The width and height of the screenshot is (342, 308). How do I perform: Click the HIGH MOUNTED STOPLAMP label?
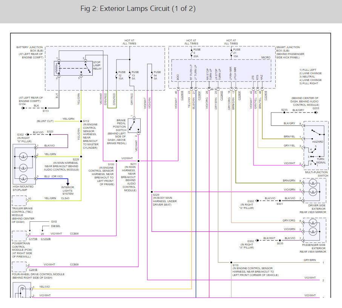point(23,188)
